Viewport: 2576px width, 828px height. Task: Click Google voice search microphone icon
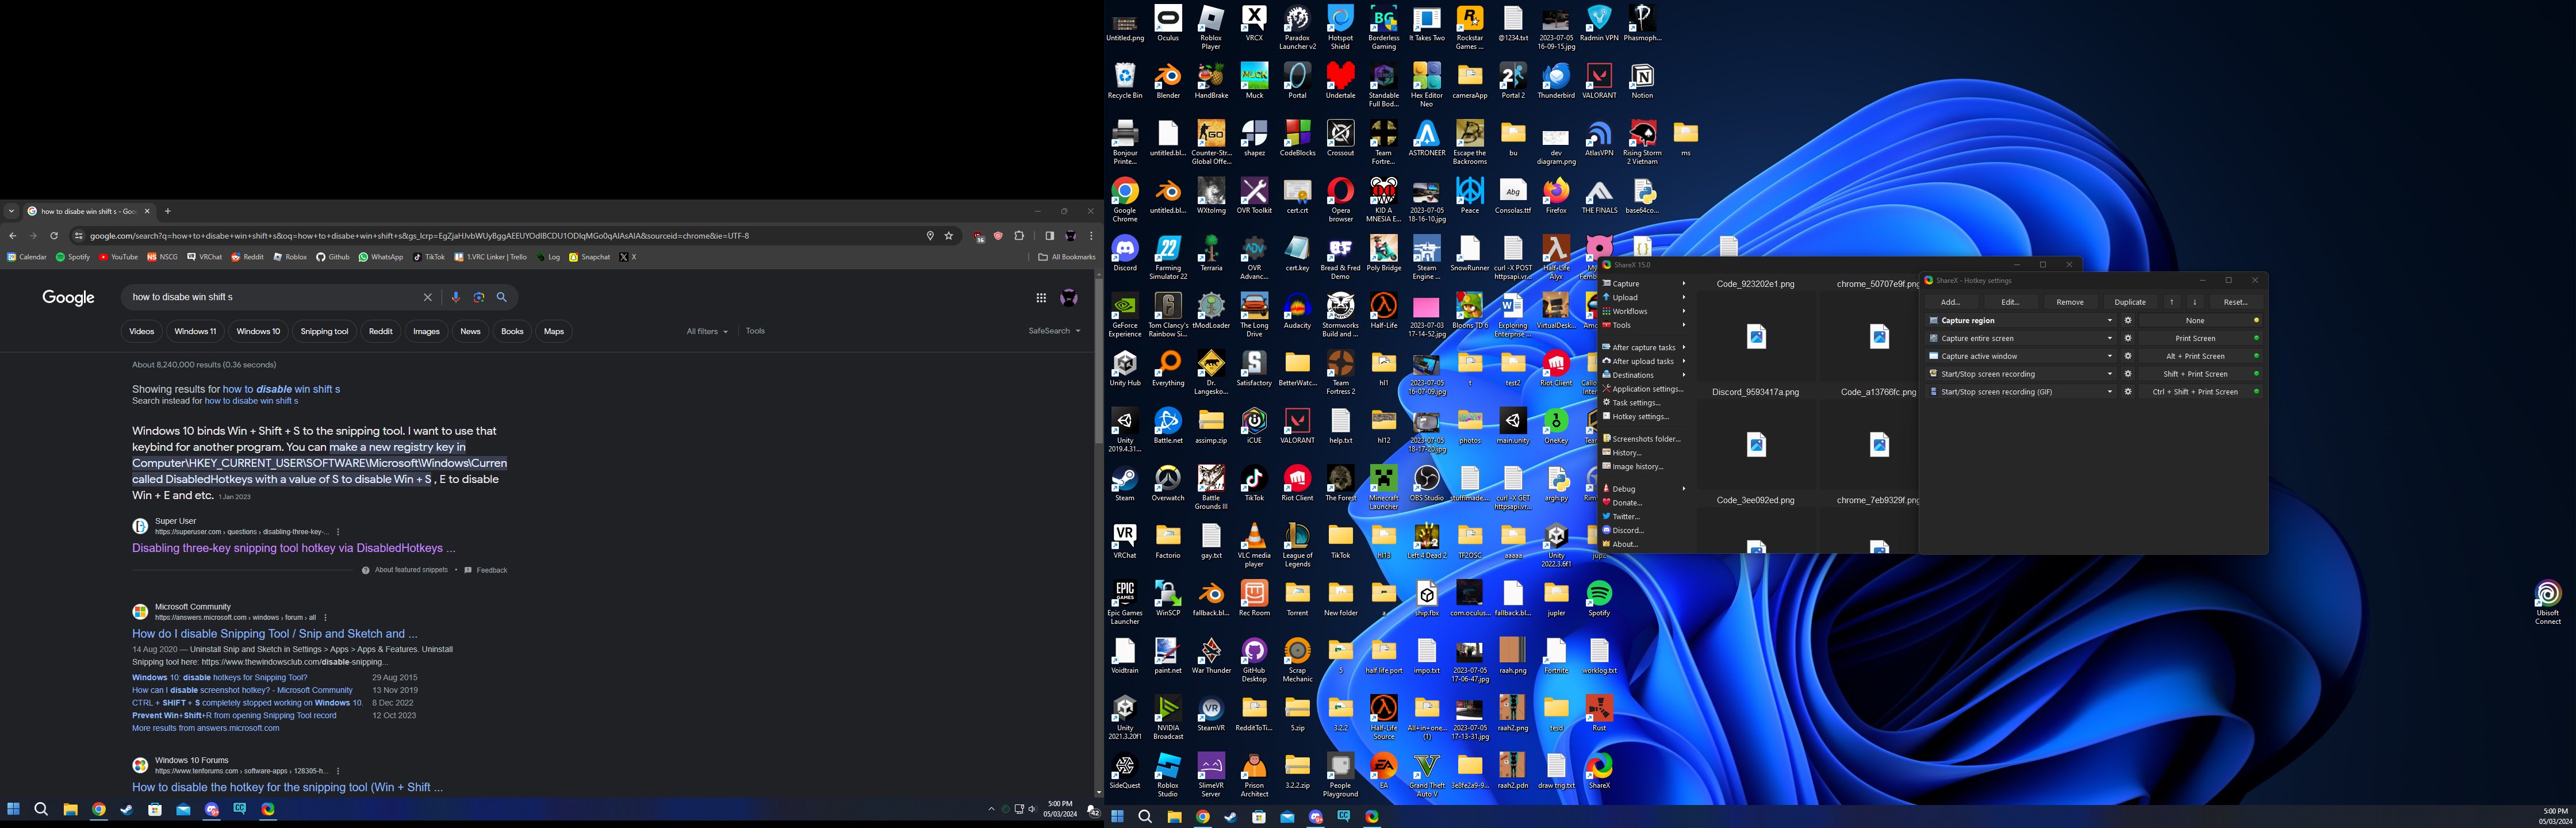[456, 297]
